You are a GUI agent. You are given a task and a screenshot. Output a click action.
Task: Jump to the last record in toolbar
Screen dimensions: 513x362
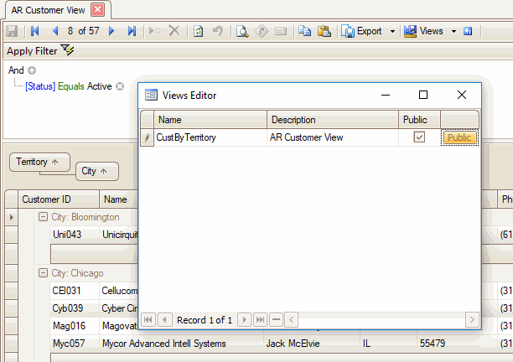coord(132,31)
